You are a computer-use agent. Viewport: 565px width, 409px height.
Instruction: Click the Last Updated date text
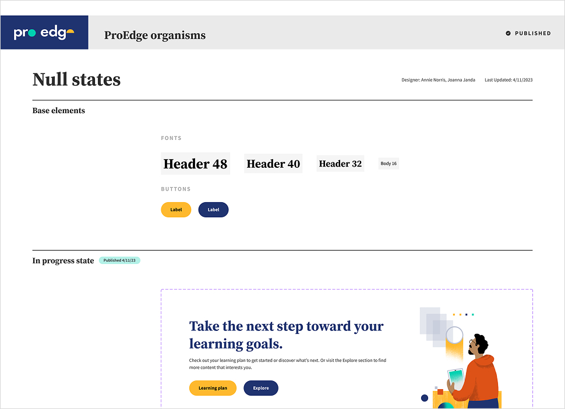coord(509,80)
